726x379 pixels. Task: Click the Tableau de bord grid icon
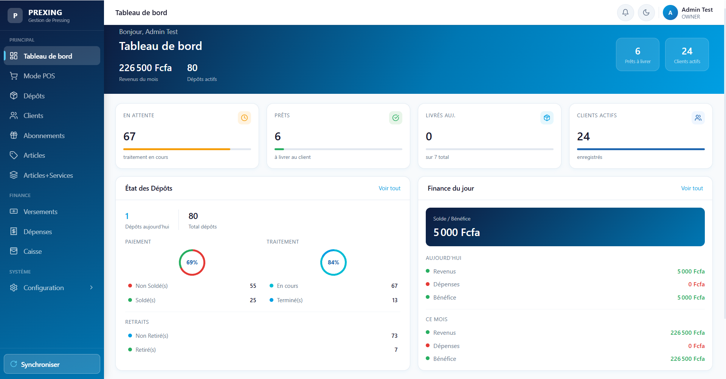pyautogui.click(x=14, y=56)
